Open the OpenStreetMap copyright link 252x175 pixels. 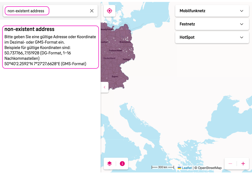click(209, 168)
